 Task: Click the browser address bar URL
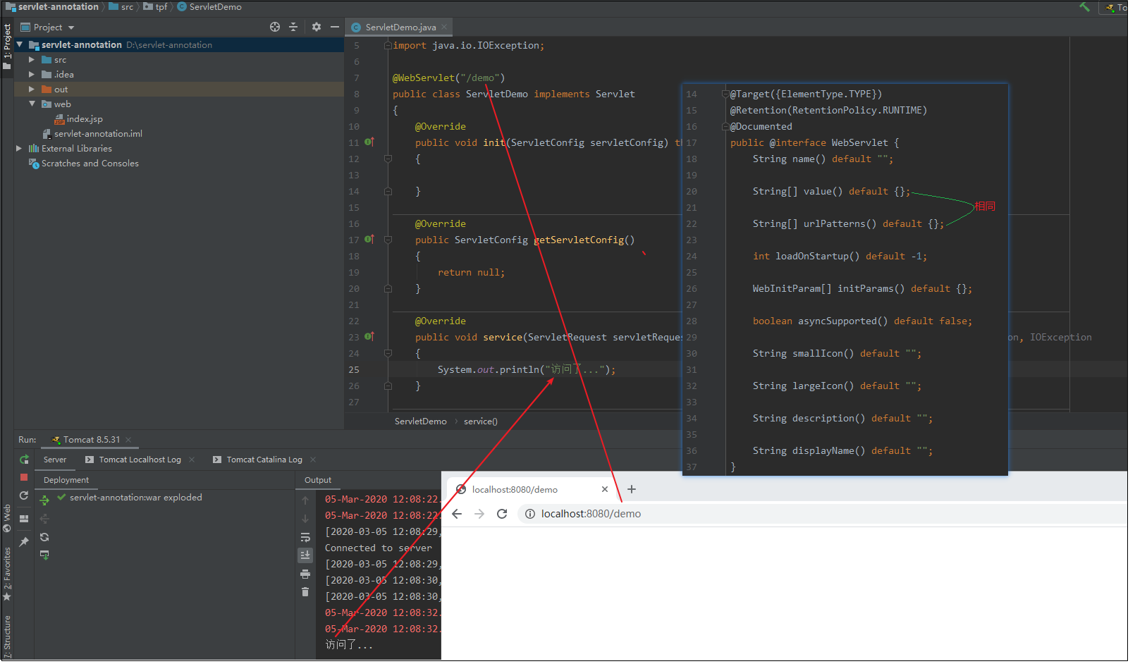pyautogui.click(x=591, y=514)
